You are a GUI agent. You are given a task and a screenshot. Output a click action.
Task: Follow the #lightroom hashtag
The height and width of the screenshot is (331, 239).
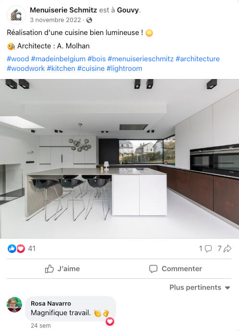click(x=124, y=68)
